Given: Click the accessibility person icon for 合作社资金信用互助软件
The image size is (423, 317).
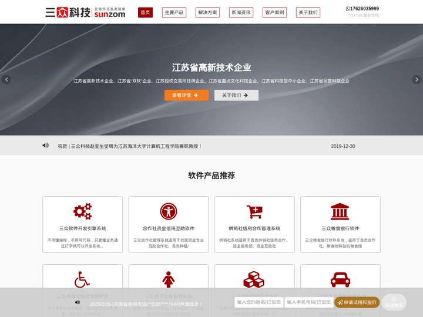Looking at the screenshot, I should (x=169, y=211).
